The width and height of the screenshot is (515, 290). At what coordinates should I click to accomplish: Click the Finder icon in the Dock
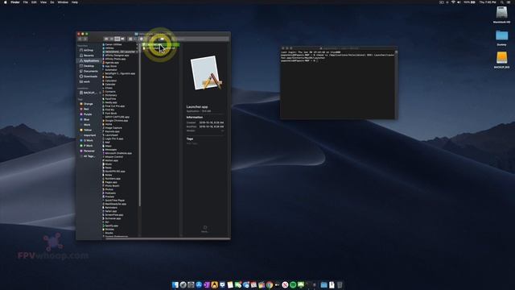pyautogui.click(x=175, y=284)
